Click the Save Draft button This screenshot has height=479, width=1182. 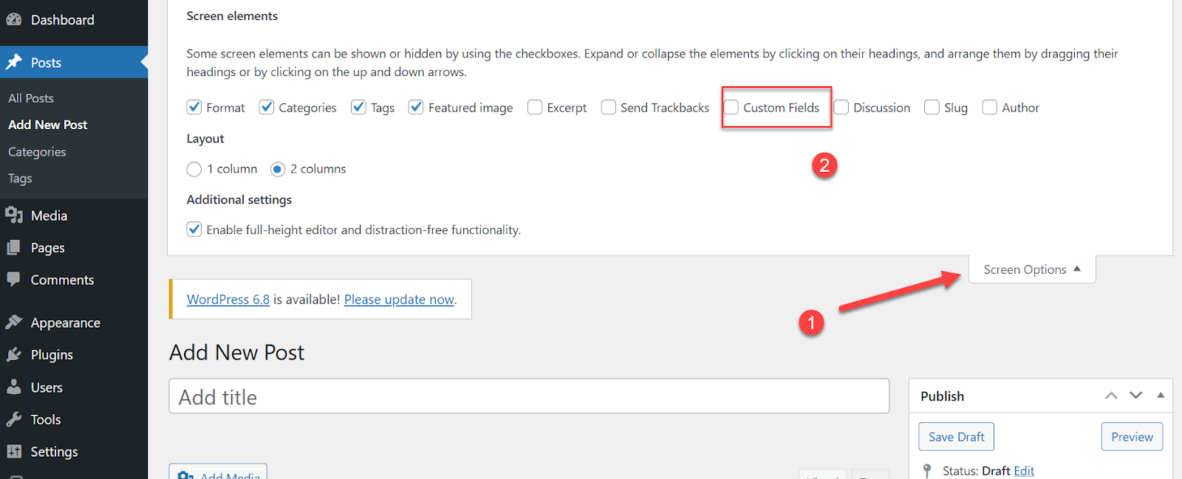(956, 436)
